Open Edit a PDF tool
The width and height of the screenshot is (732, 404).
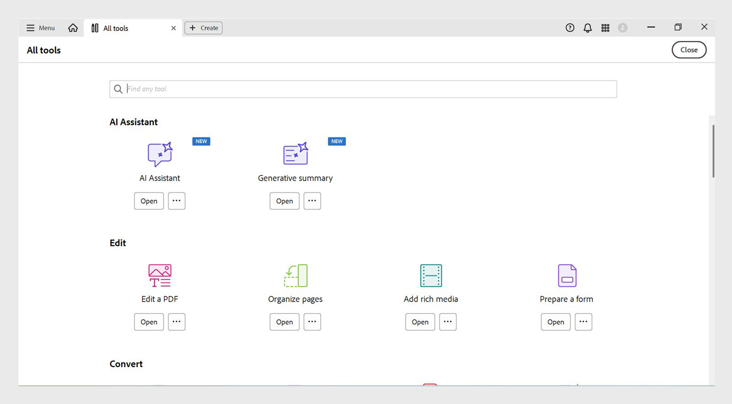[149, 322]
